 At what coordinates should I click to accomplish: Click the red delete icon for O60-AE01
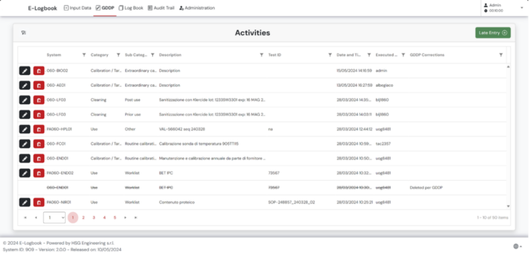39,85
